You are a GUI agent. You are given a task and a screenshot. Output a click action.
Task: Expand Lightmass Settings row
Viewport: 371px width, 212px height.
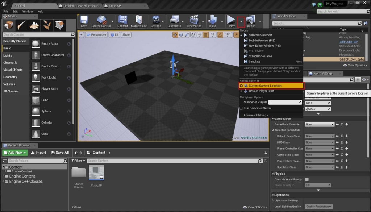click(x=273, y=200)
